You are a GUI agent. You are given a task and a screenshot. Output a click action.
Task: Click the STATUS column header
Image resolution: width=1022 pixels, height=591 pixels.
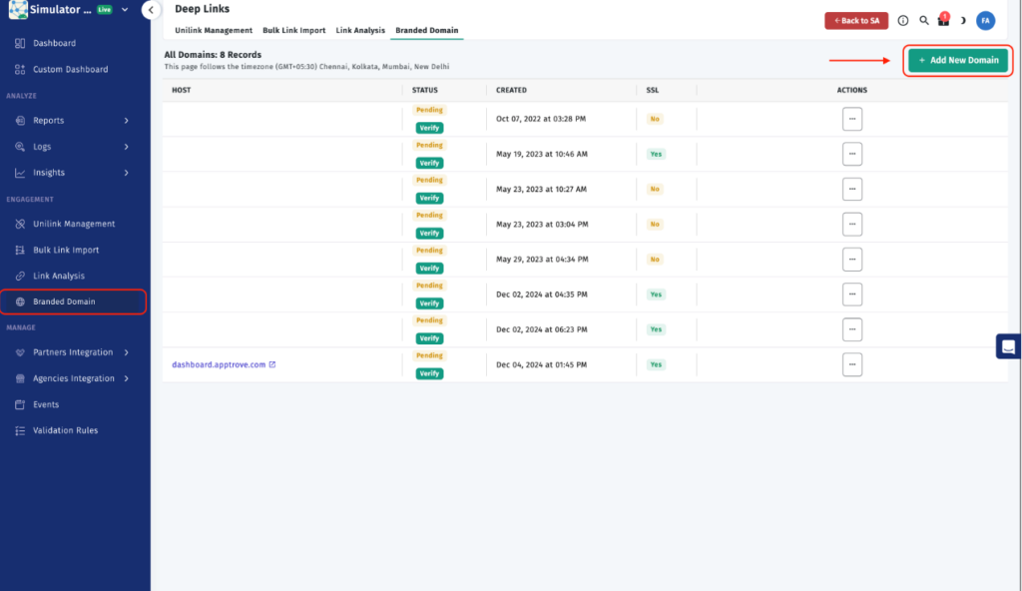pos(425,90)
